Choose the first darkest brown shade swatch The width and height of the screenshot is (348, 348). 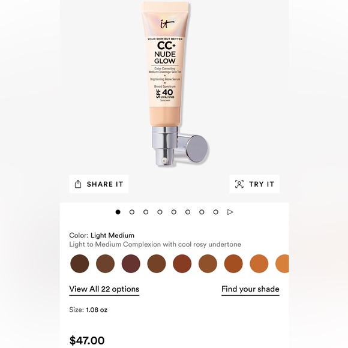80,263
